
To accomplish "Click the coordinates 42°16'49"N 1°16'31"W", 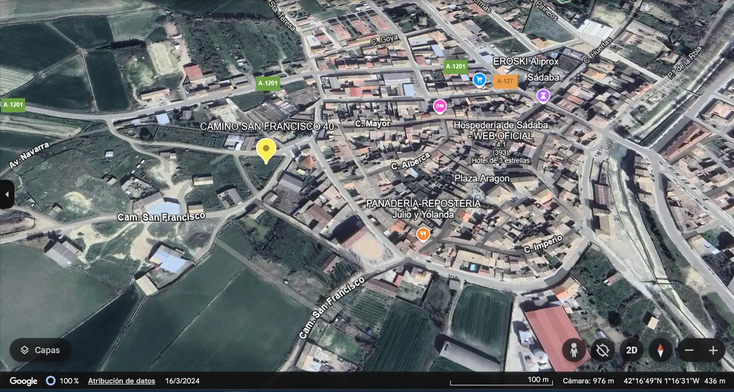I will (661, 381).
